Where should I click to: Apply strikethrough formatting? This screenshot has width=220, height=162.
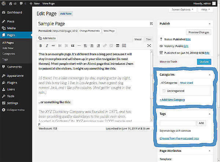[53, 46]
